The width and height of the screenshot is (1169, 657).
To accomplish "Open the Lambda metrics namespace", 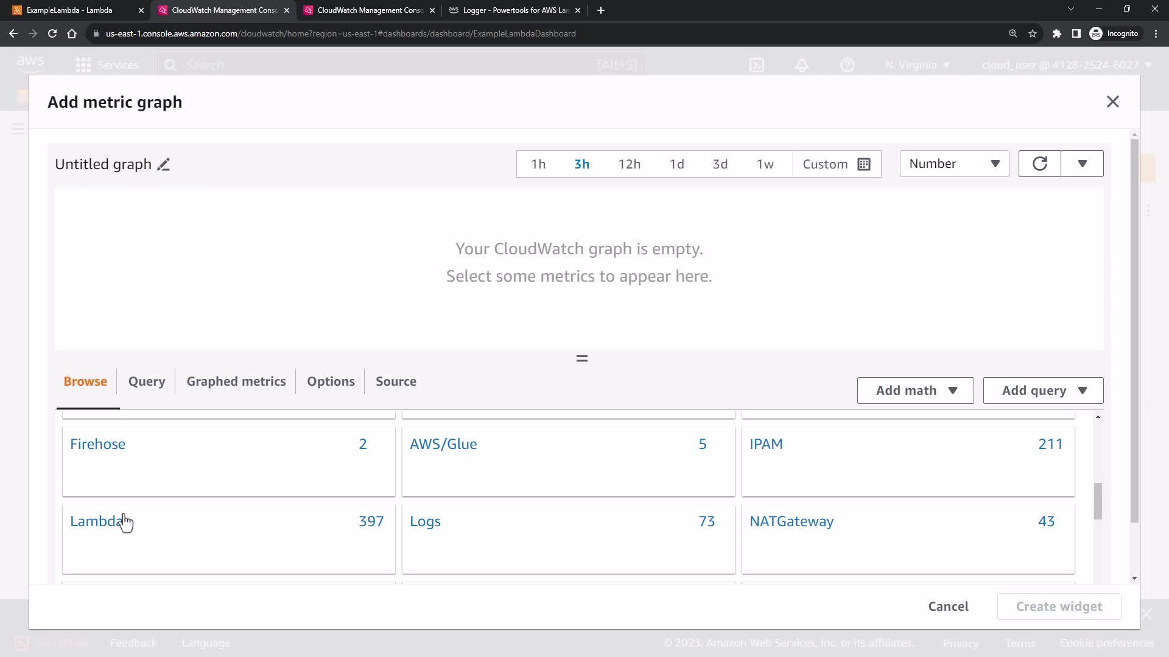I will [x=96, y=521].
